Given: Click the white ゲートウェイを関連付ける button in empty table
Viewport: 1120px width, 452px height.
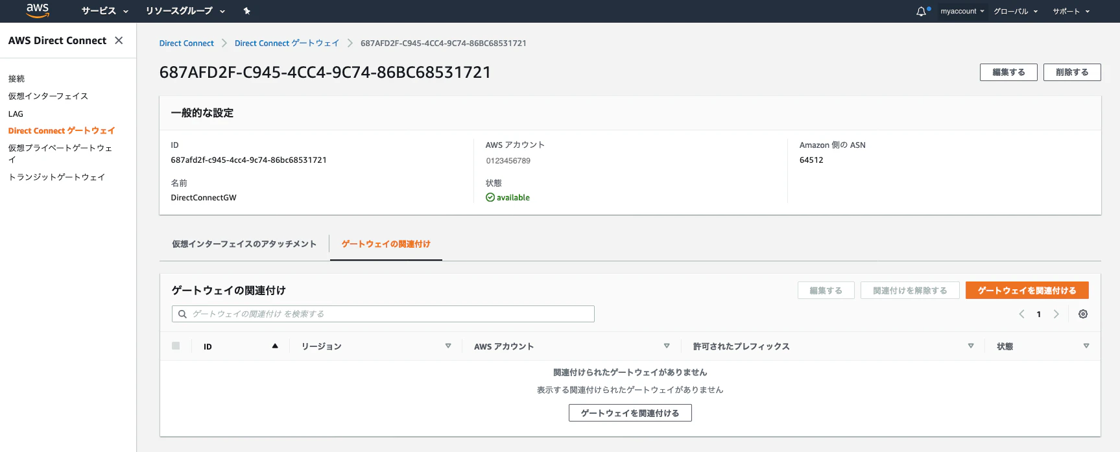Looking at the screenshot, I should pyautogui.click(x=630, y=413).
